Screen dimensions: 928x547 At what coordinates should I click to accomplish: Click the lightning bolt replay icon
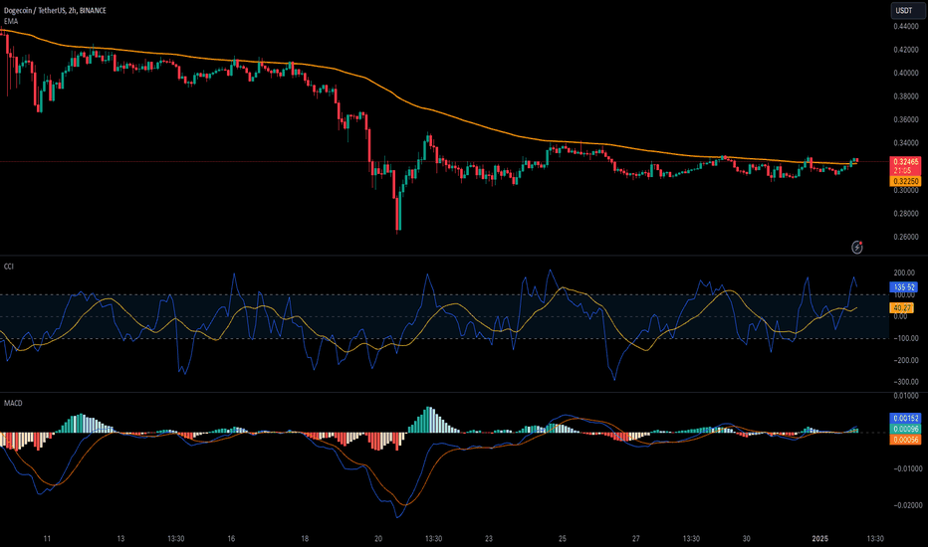click(x=857, y=248)
